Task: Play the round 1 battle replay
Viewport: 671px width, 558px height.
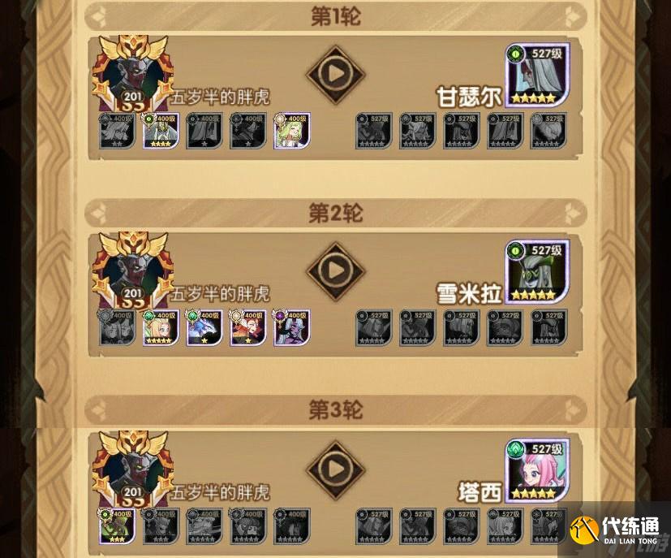Action: (336, 75)
